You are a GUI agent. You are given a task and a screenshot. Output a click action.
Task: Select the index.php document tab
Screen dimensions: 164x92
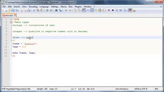tap(9, 16)
